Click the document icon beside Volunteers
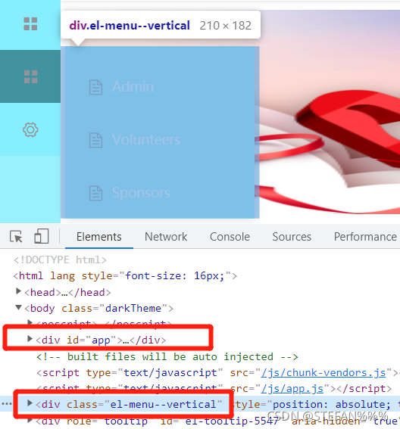Viewport: 400px width, 429px height. pos(96,140)
